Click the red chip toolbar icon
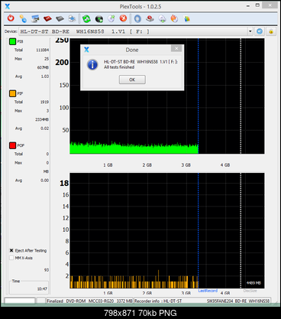The image size is (281, 319). click(47, 18)
